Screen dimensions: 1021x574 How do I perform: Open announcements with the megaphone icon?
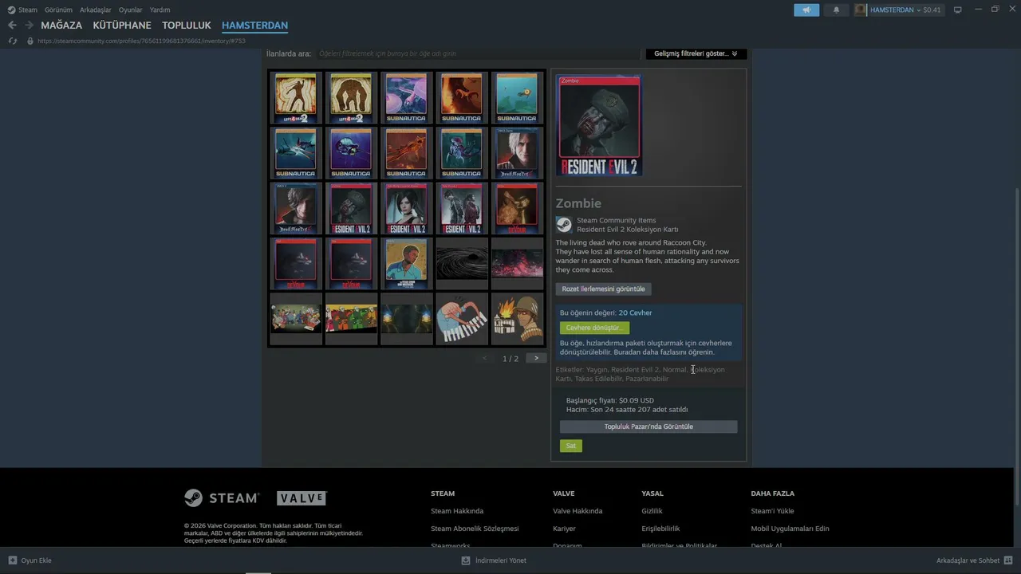click(x=806, y=10)
